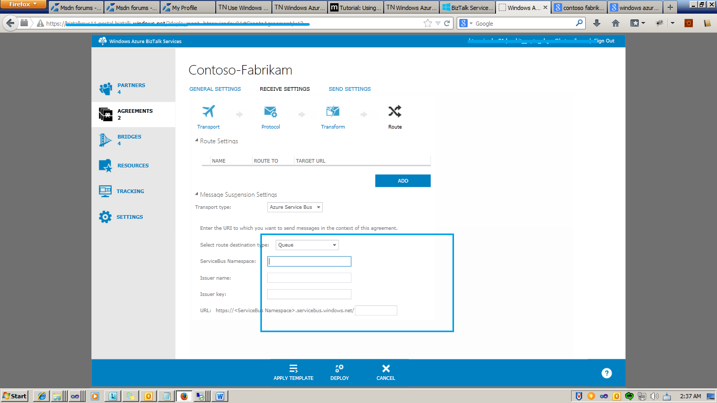Select the Protocol envelope step icon
The width and height of the screenshot is (717, 403).
(271, 111)
